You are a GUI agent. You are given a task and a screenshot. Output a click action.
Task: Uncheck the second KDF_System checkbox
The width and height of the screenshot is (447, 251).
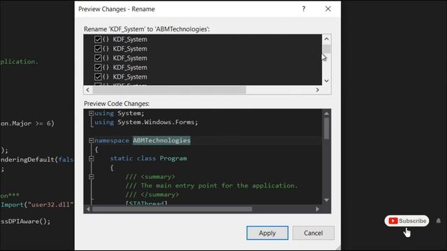[x=98, y=49]
